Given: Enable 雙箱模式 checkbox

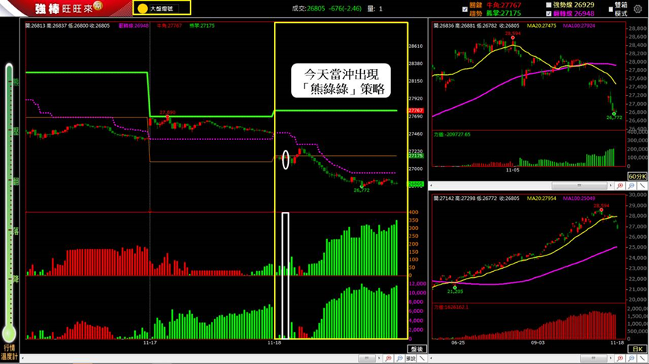Looking at the screenshot, I should coord(611,9).
